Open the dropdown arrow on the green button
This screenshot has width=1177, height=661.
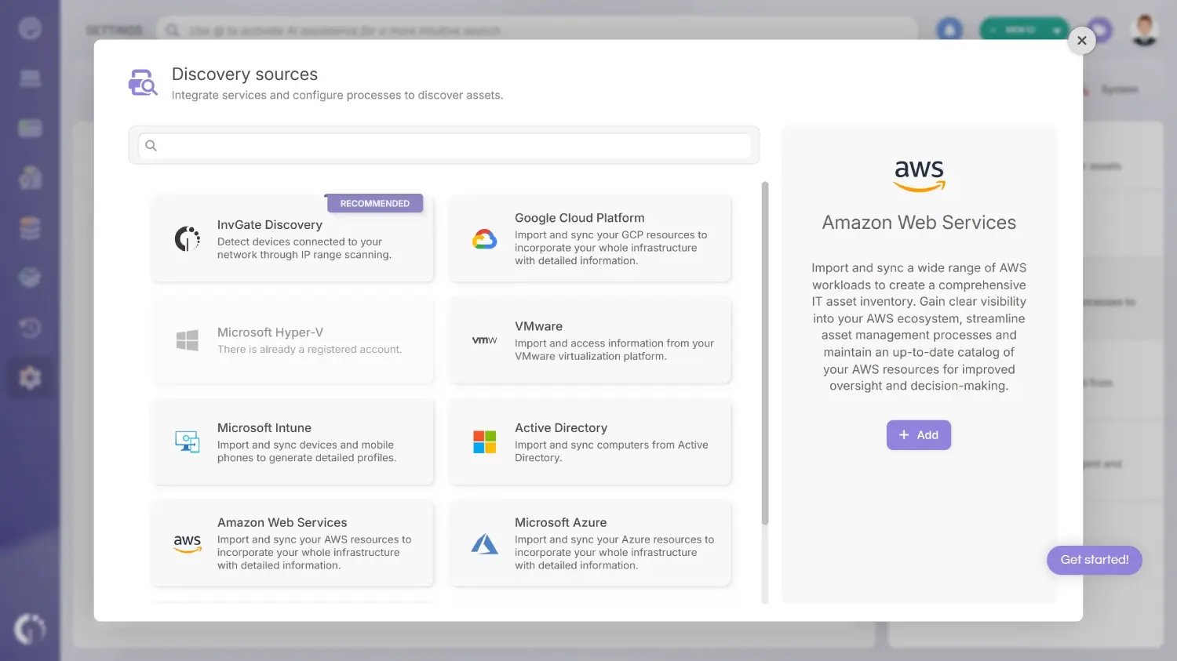point(1058,31)
